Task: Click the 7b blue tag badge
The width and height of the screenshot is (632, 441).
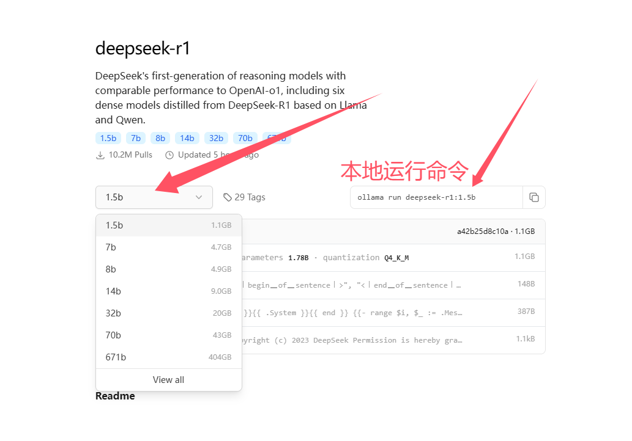Action: (136, 138)
